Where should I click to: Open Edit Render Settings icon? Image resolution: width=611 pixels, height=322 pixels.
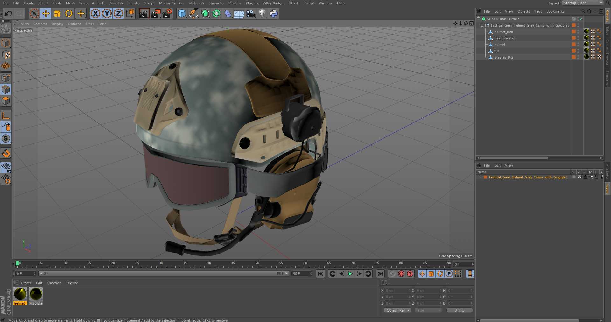(x=167, y=13)
